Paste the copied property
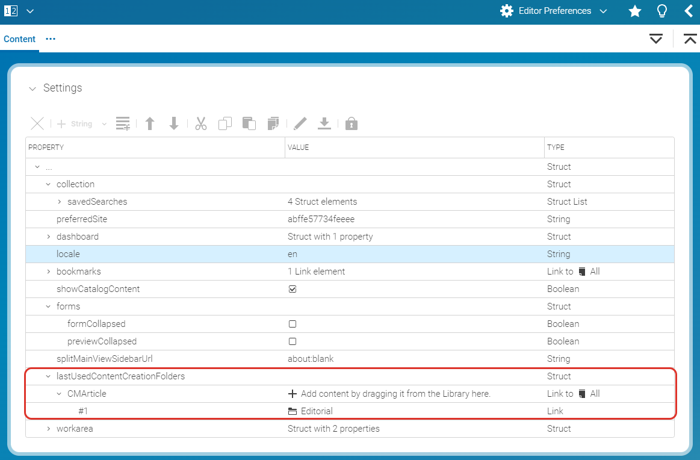 coord(249,123)
